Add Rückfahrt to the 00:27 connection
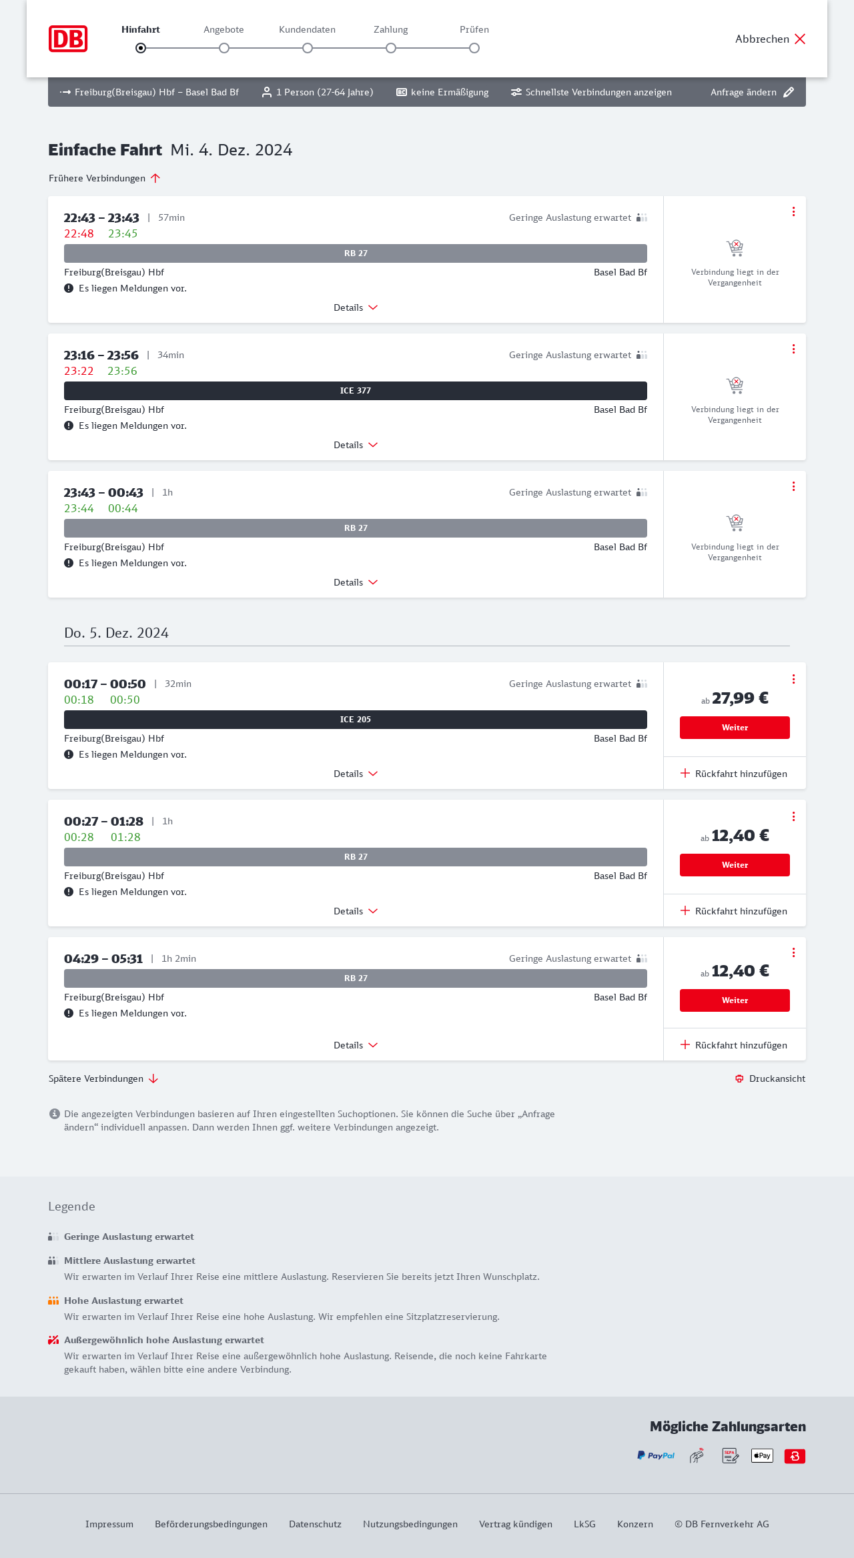Screen dimensions: 854x1558 pyautogui.click(x=734, y=911)
